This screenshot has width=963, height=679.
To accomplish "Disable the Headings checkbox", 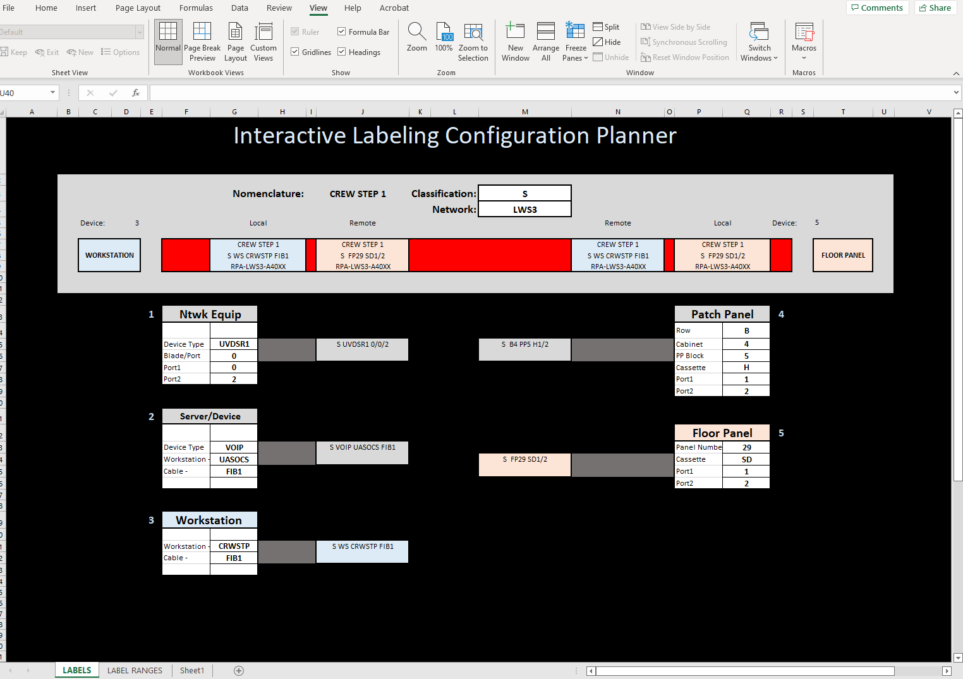I will coord(341,52).
